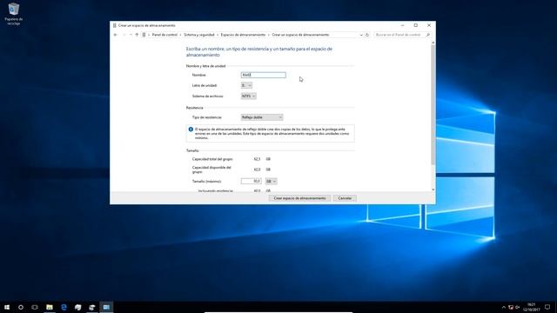Minimize the storage space window
Viewport: 557px width, 313px height.
click(402, 25)
